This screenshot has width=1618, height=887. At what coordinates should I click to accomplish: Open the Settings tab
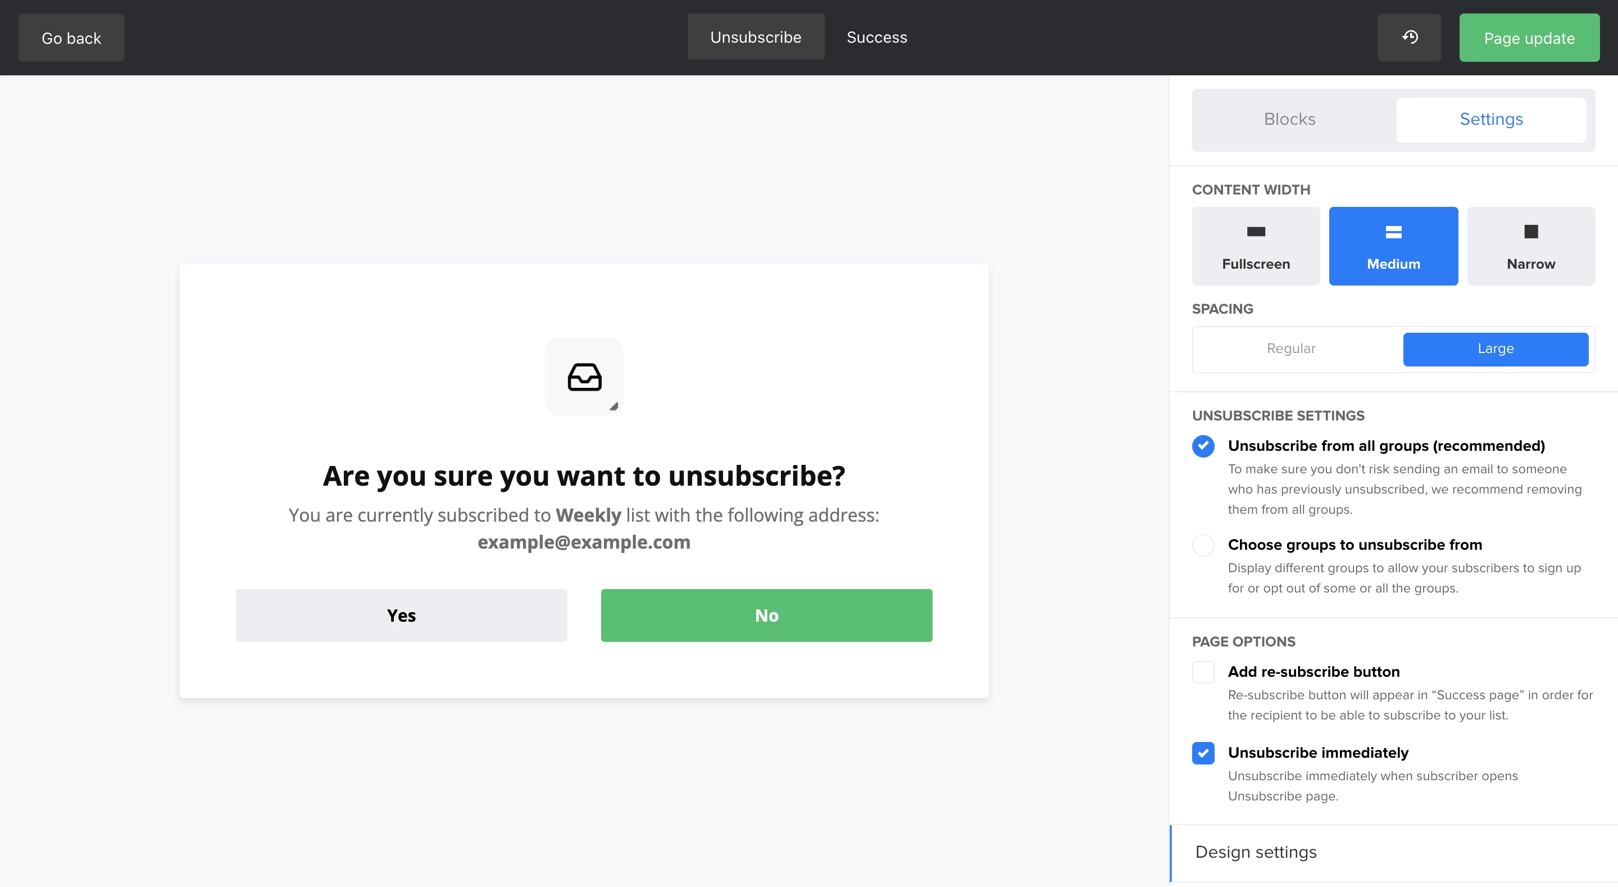click(1490, 119)
